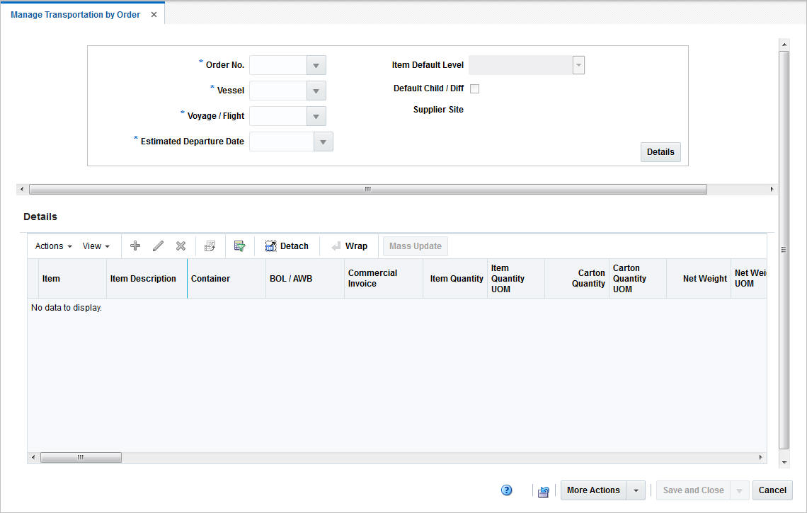Viewport: 807px width, 513px height.
Task: Open the Estimated Departure Date picker
Action: pos(323,141)
